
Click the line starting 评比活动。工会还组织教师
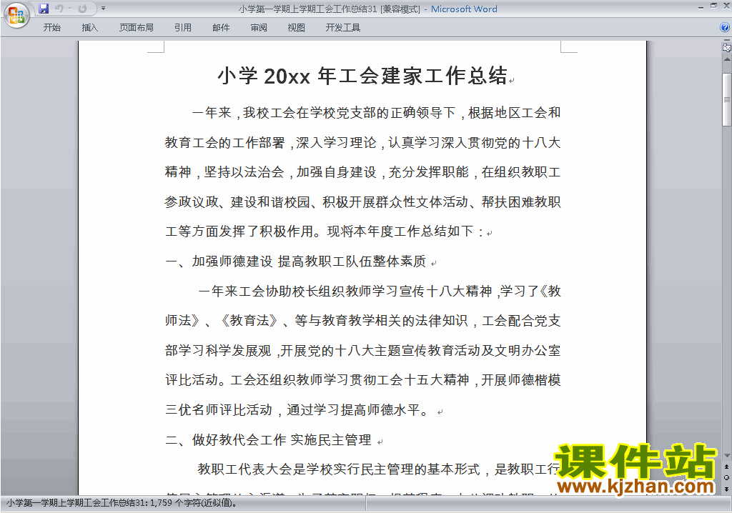(x=362, y=380)
